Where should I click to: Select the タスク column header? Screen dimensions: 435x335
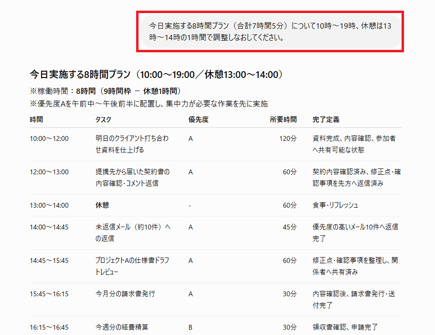tap(103, 120)
